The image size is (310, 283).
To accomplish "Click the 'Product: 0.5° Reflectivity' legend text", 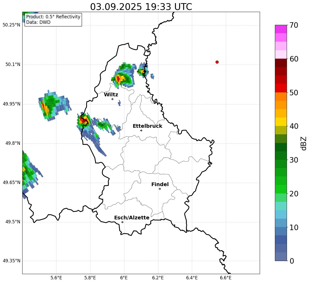I will click(53, 16).
